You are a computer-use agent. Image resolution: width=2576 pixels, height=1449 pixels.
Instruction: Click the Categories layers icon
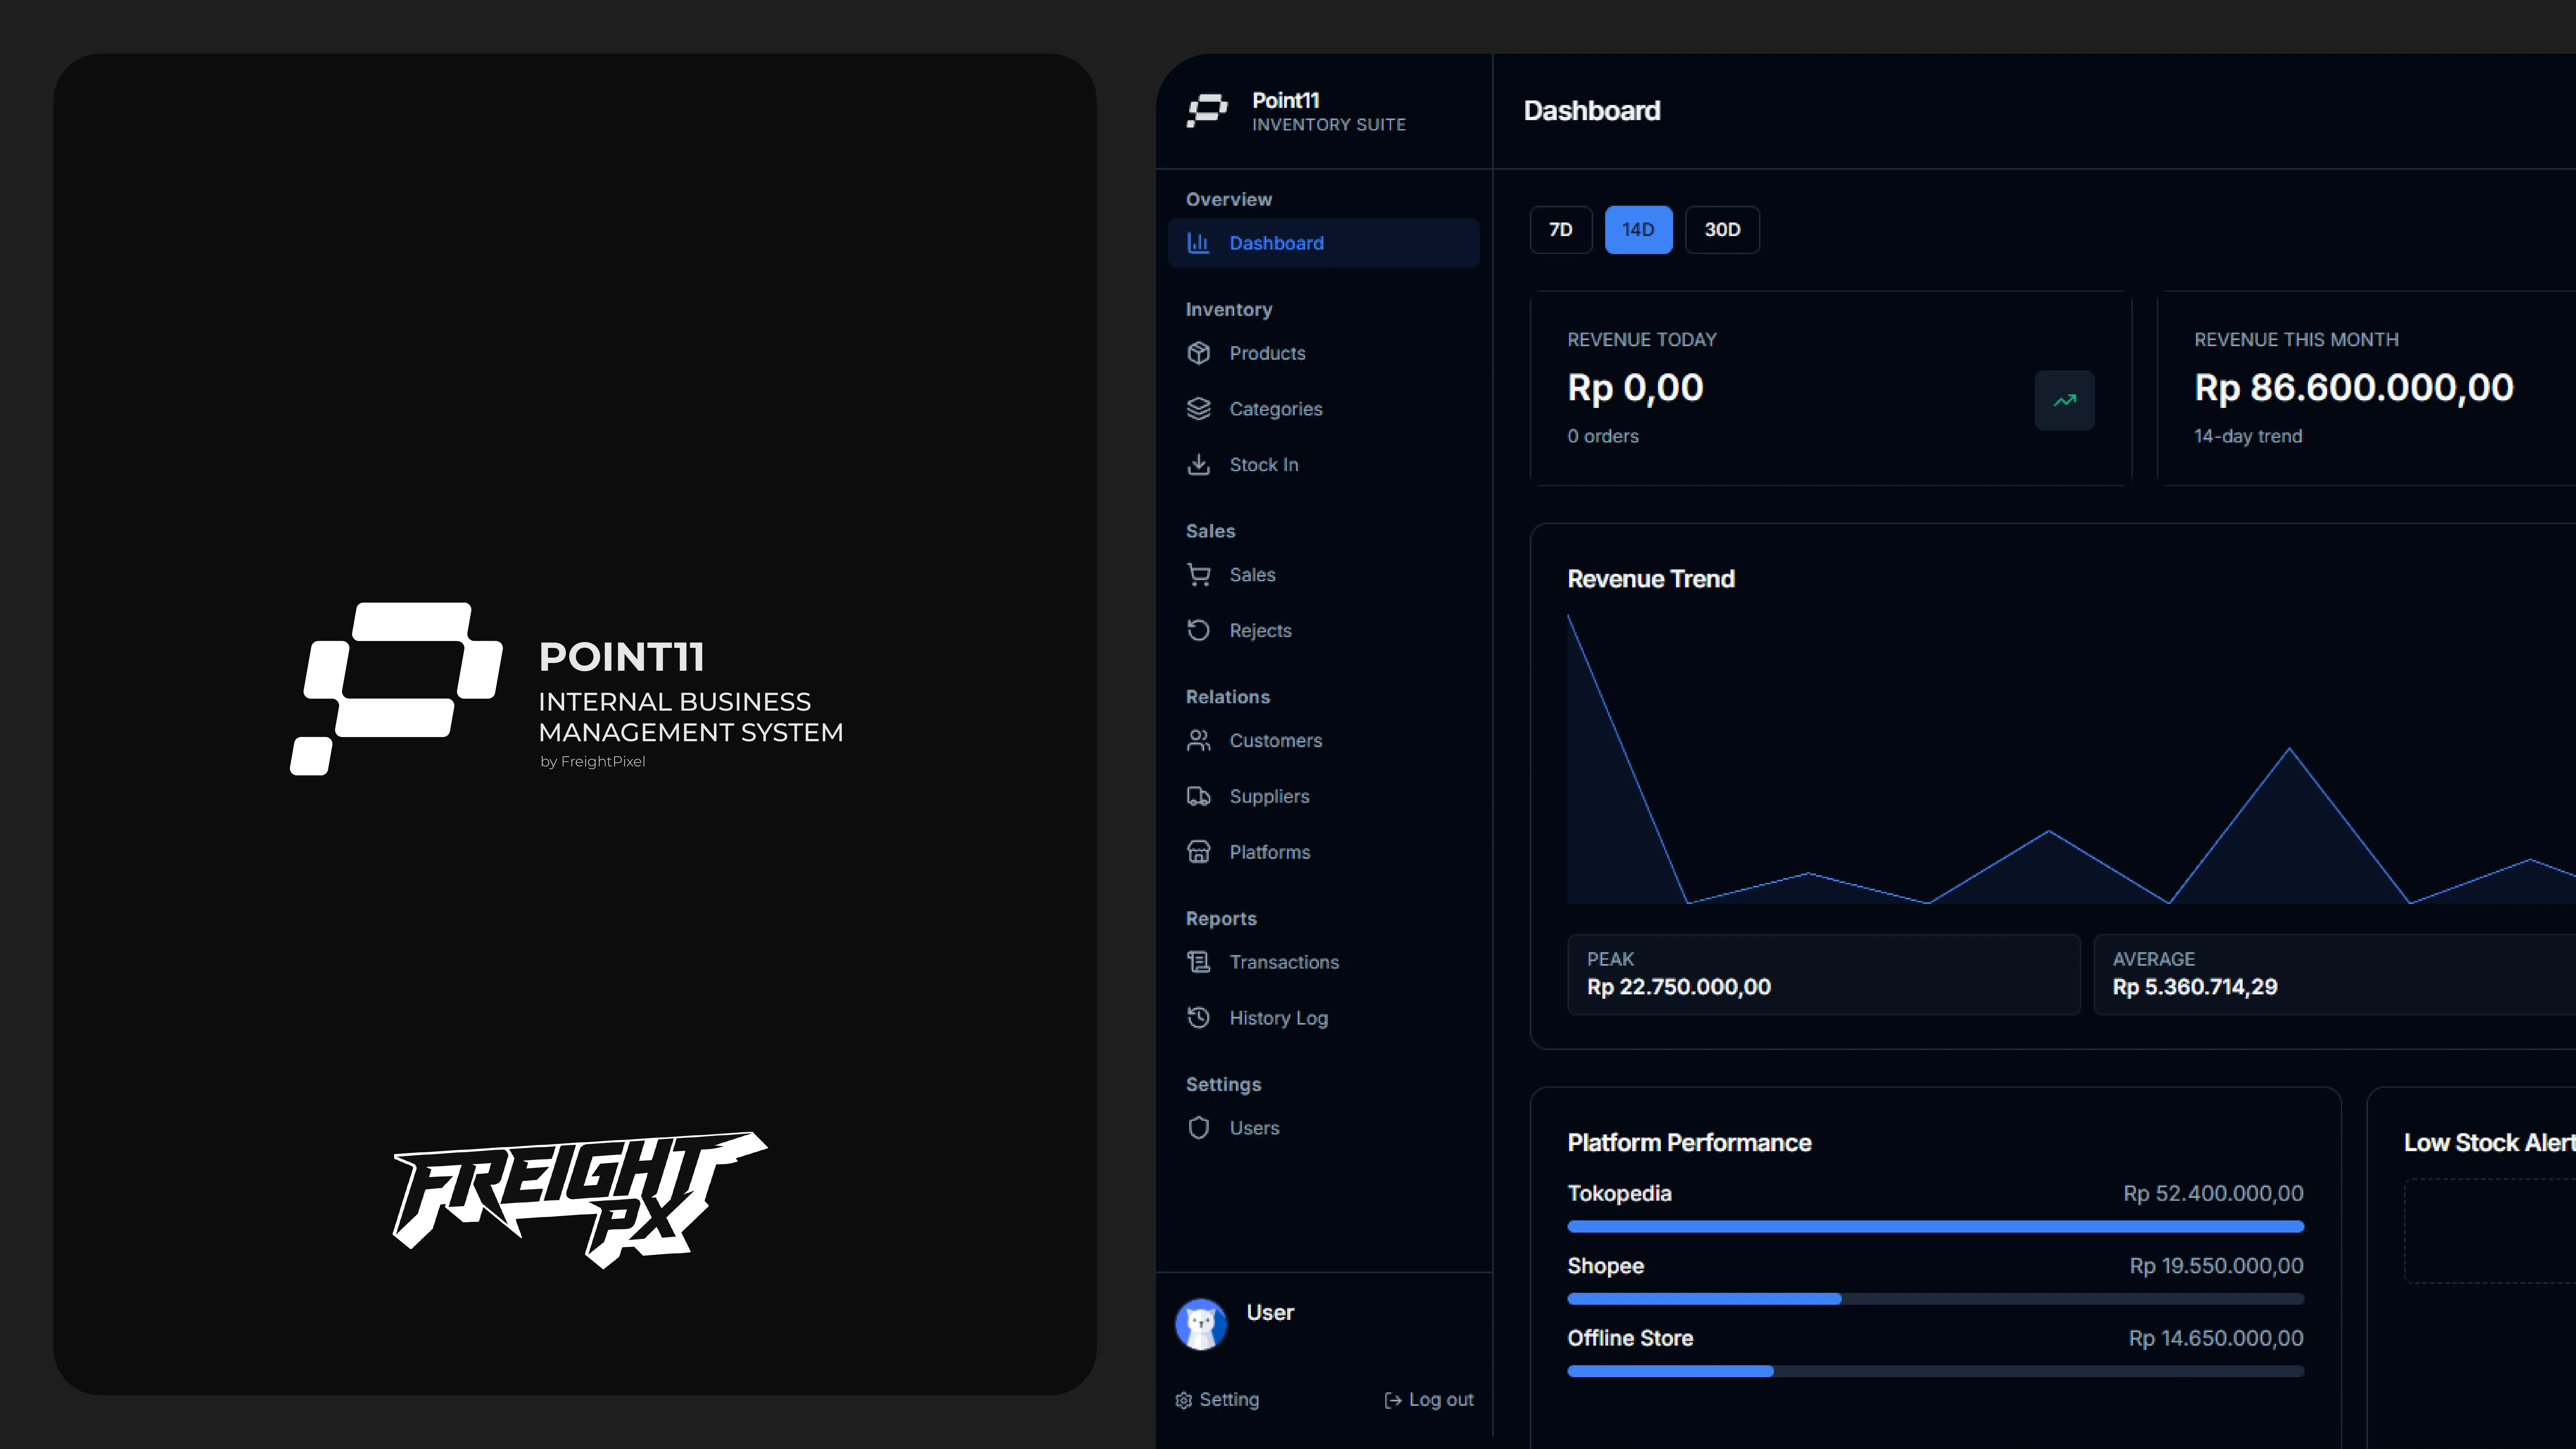tap(1198, 409)
